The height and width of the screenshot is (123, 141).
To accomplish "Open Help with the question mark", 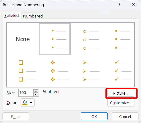I will point(119,5).
